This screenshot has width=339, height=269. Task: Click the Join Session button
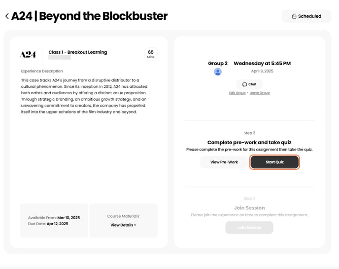(249, 228)
